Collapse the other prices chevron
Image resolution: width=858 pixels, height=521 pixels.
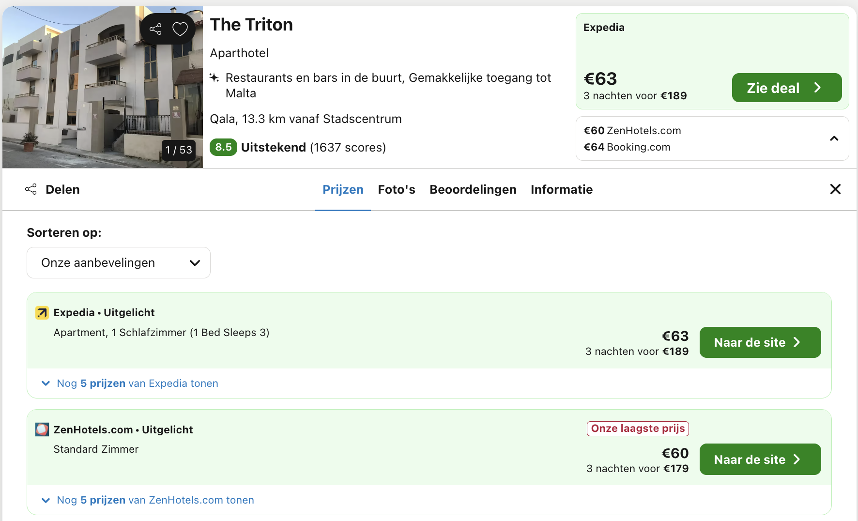click(834, 138)
